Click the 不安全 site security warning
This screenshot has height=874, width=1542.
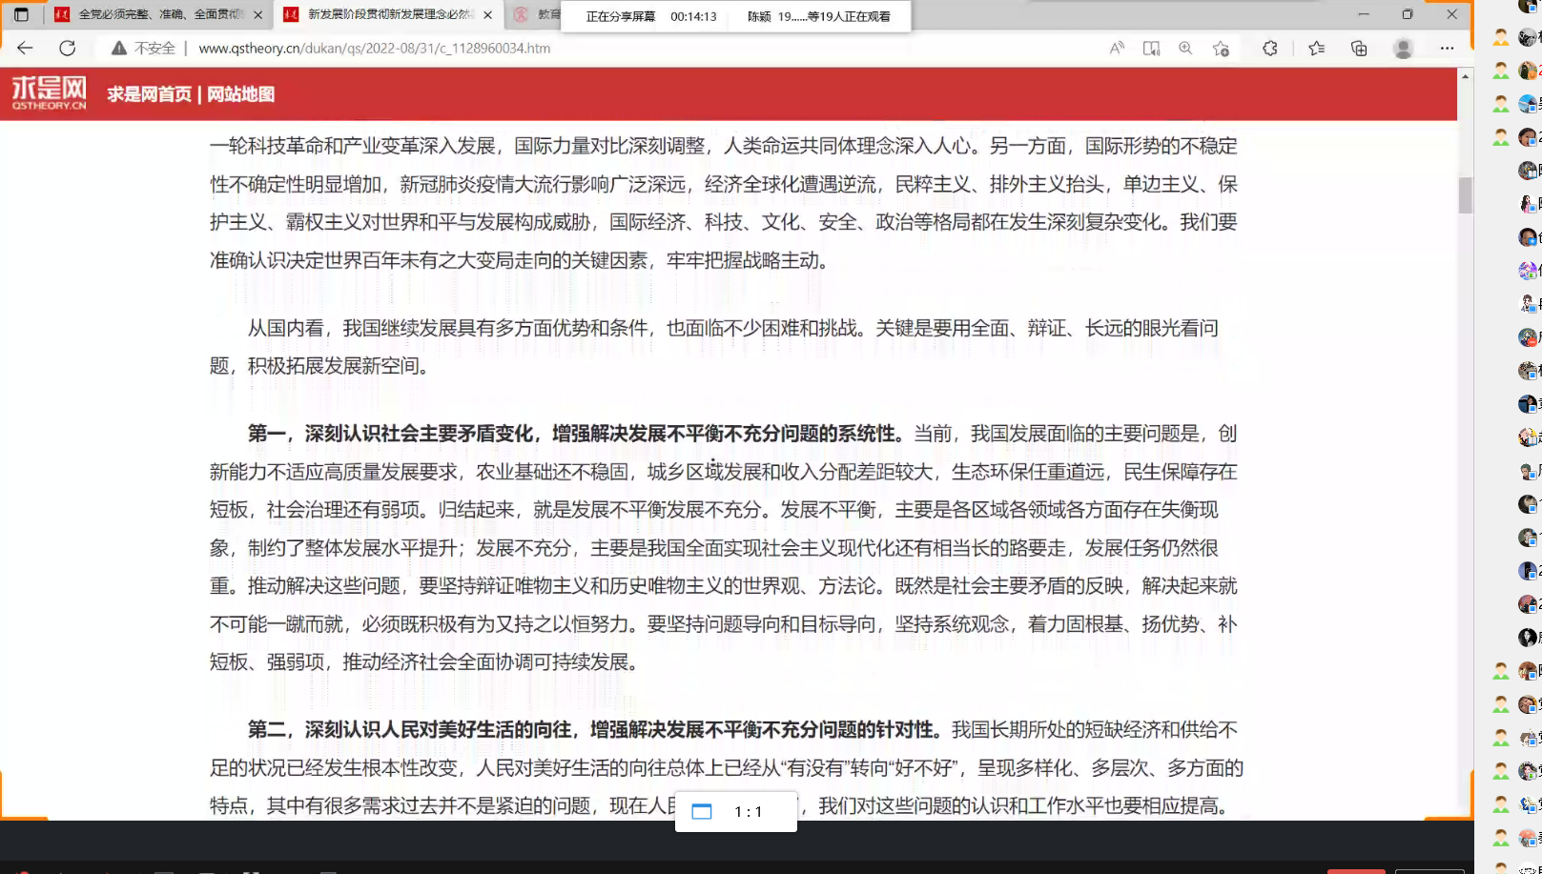click(x=144, y=48)
